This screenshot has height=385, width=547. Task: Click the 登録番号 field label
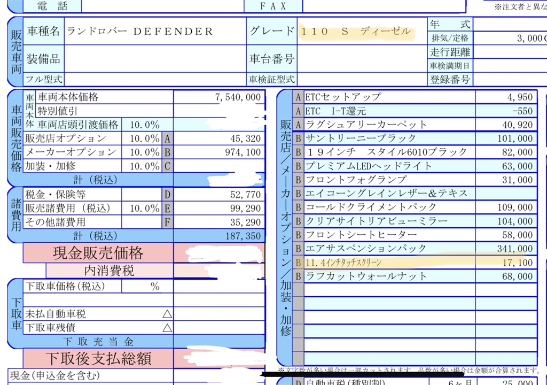point(450,80)
